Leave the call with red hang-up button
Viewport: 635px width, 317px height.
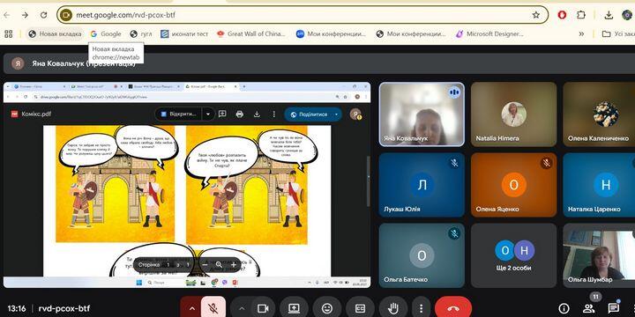452,309
